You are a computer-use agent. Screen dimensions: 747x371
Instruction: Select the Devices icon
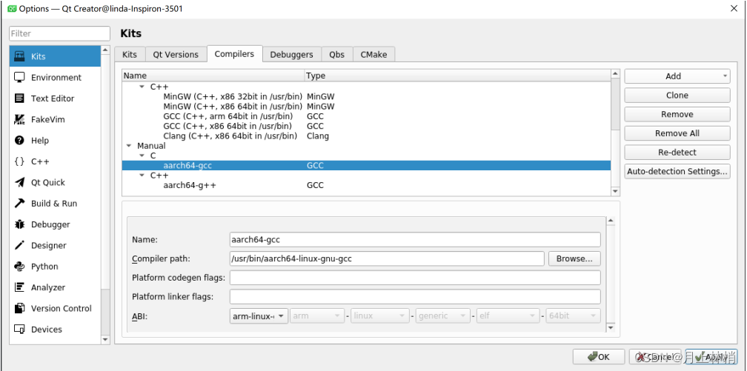pyautogui.click(x=19, y=329)
